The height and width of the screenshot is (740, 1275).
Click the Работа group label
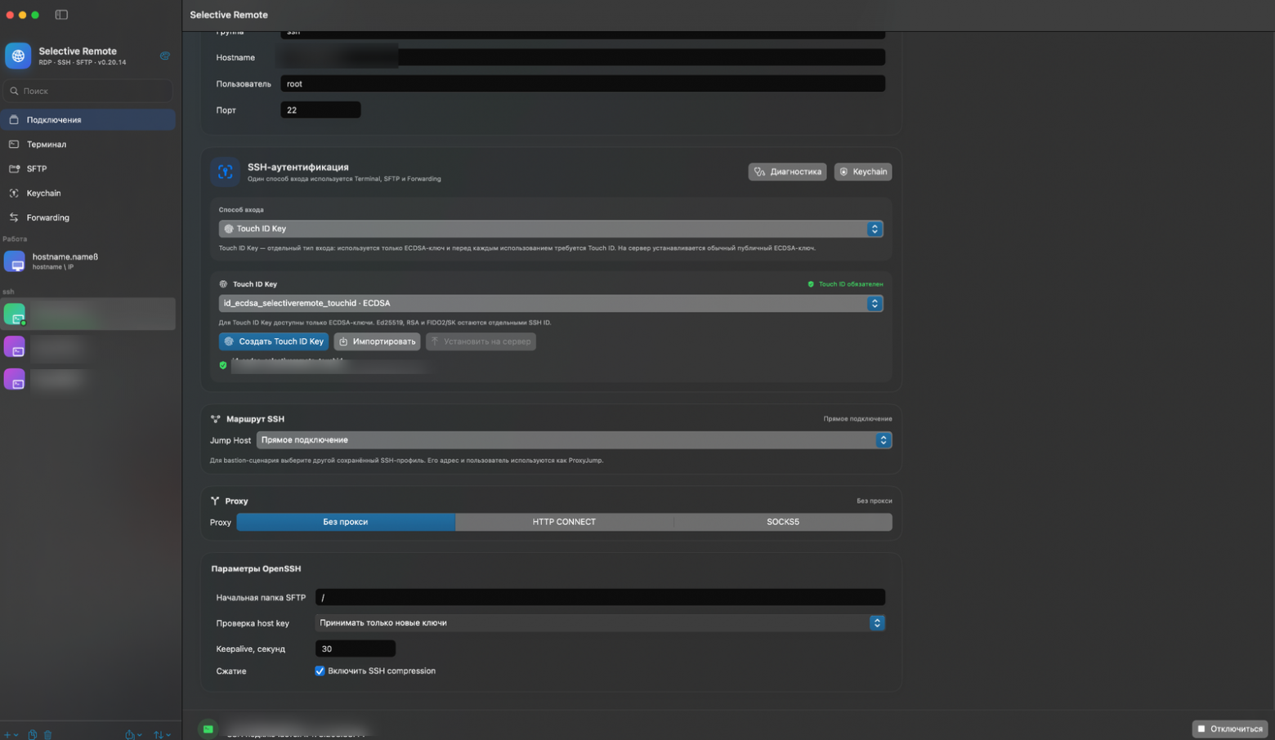[x=15, y=239]
